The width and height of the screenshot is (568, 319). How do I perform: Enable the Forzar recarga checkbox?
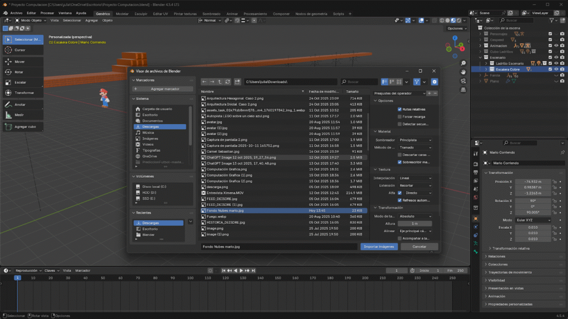pyautogui.click(x=399, y=116)
